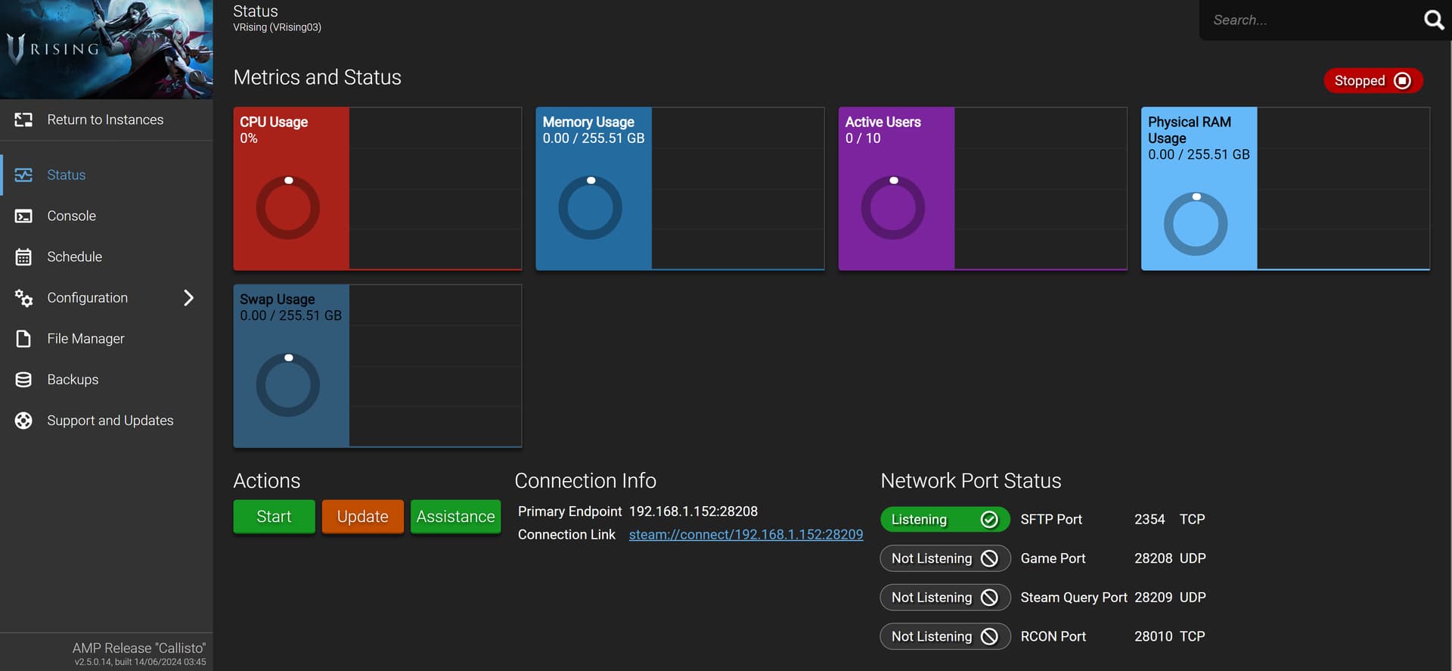Click the Support and Updates lifebuoy icon
The width and height of the screenshot is (1452, 671).
pyautogui.click(x=23, y=421)
